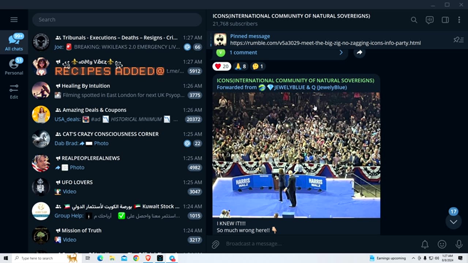
Task: Open Tribunals - Executions chat
Action: pyautogui.click(x=117, y=42)
